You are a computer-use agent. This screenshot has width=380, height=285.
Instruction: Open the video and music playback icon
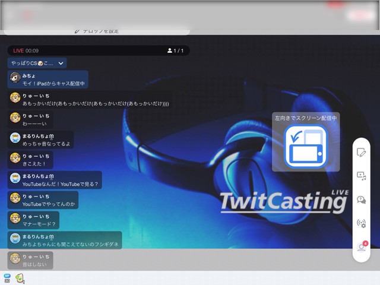click(361, 176)
